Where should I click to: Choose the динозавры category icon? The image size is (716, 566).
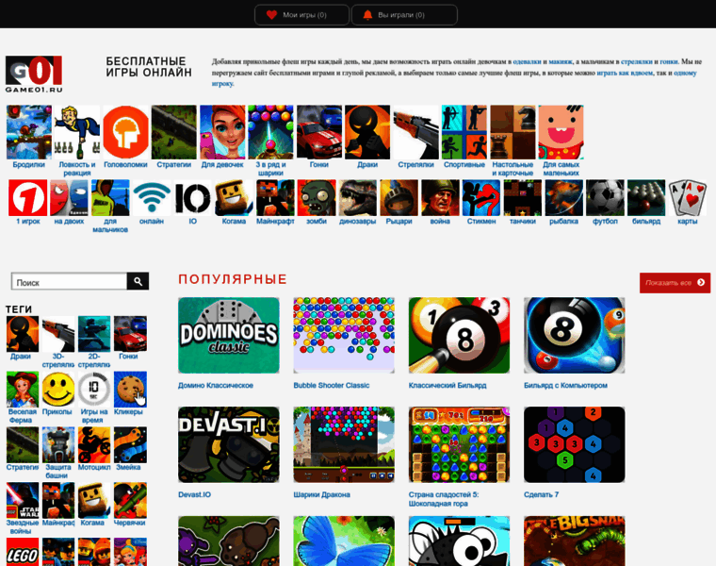pos(358,197)
